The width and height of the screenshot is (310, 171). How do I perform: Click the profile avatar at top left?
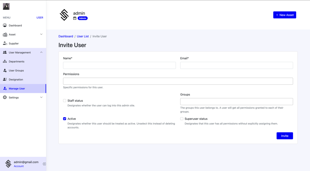6,6
